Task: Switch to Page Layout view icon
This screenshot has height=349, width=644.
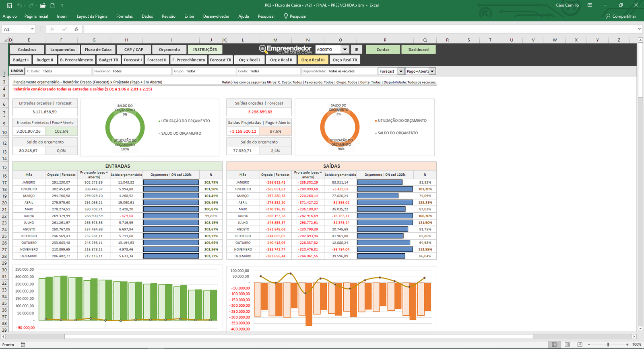Action: [x=567, y=345]
